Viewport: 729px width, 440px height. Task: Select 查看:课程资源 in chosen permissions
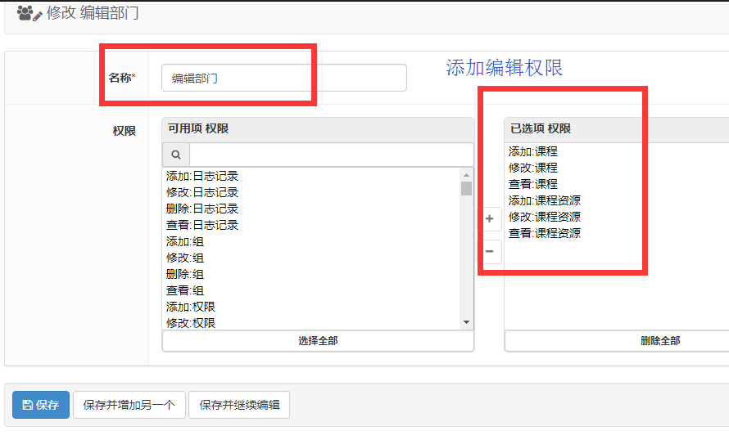click(545, 233)
